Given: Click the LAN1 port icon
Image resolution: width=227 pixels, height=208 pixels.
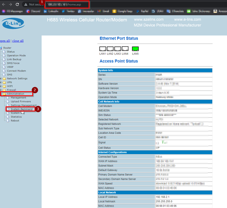Looking at the screenshot, I should click(103, 49).
